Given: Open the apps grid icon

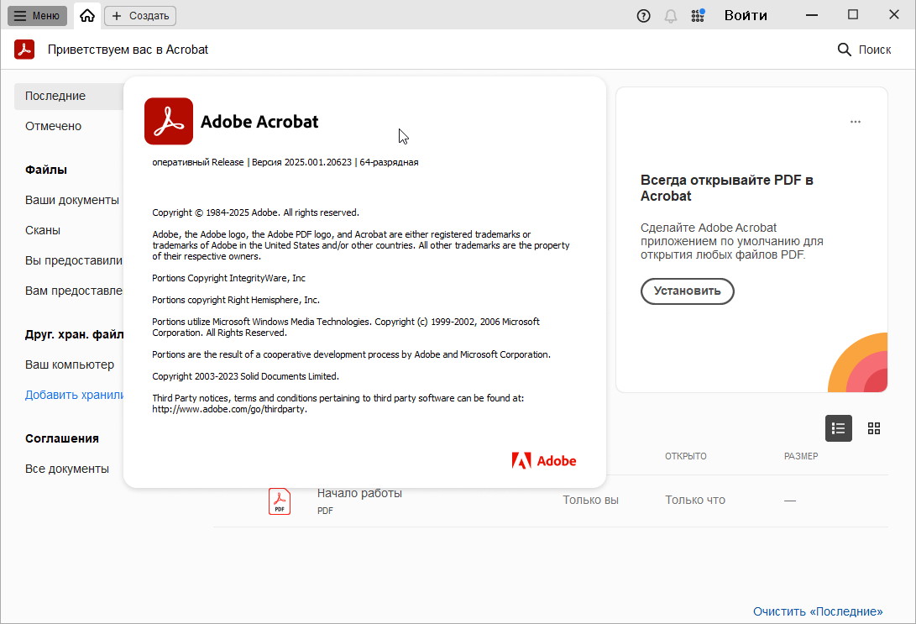Looking at the screenshot, I should click(x=698, y=16).
